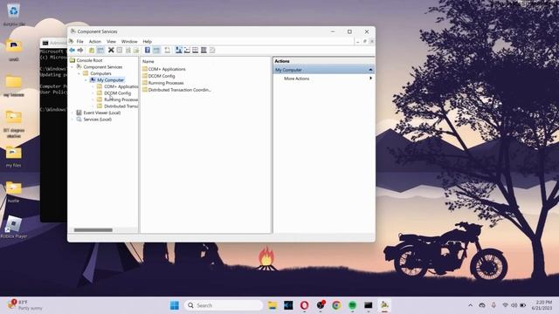The width and height of the screenshot is (559, 314).
Task: Open the File menu
Action: [79, 42]
